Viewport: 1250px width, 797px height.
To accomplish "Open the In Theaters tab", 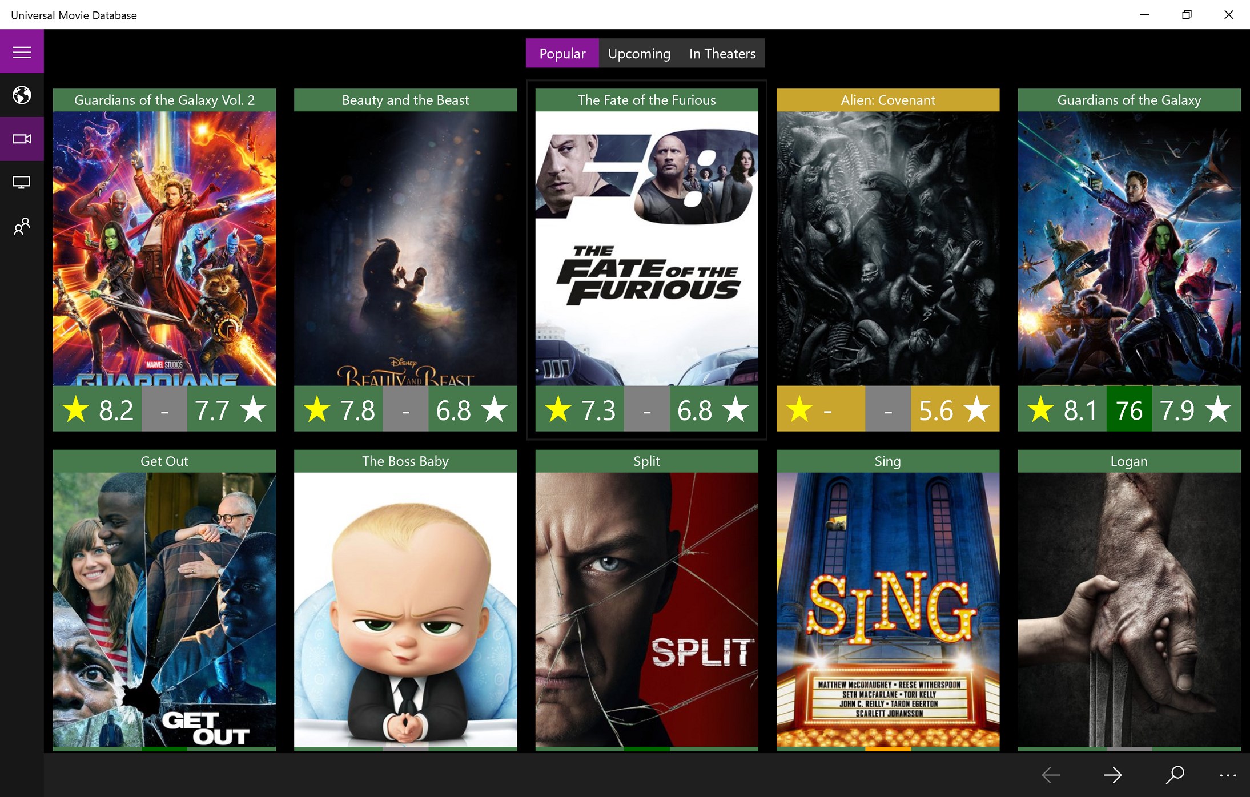I will (722, 53).
